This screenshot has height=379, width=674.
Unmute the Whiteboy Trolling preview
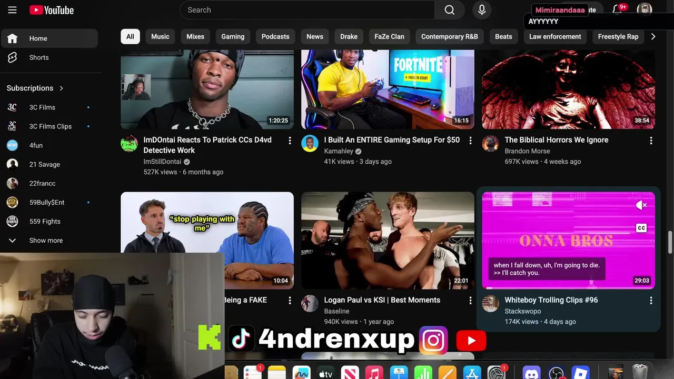click(641, 205)
